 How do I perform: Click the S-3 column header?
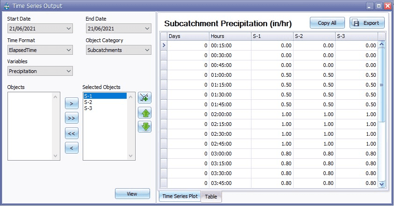click(356, 36)
